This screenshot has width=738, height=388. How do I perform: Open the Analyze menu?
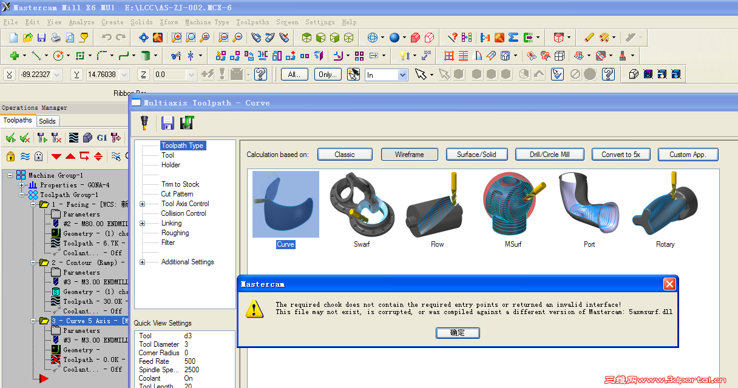click(x=81, y=22)
